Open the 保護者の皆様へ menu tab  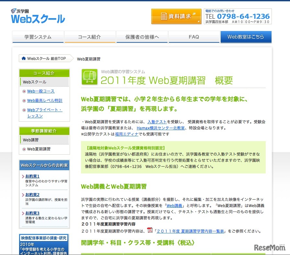point(142,37)
